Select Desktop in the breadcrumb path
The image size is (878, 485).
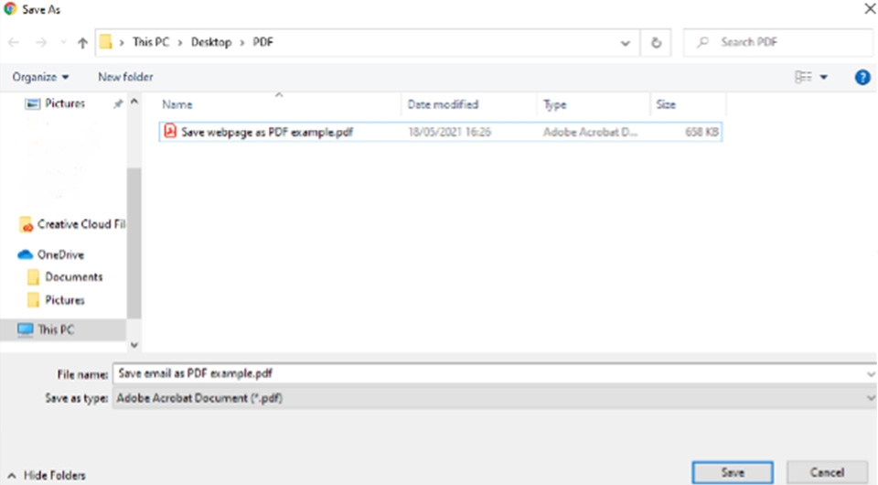point(211,42)
